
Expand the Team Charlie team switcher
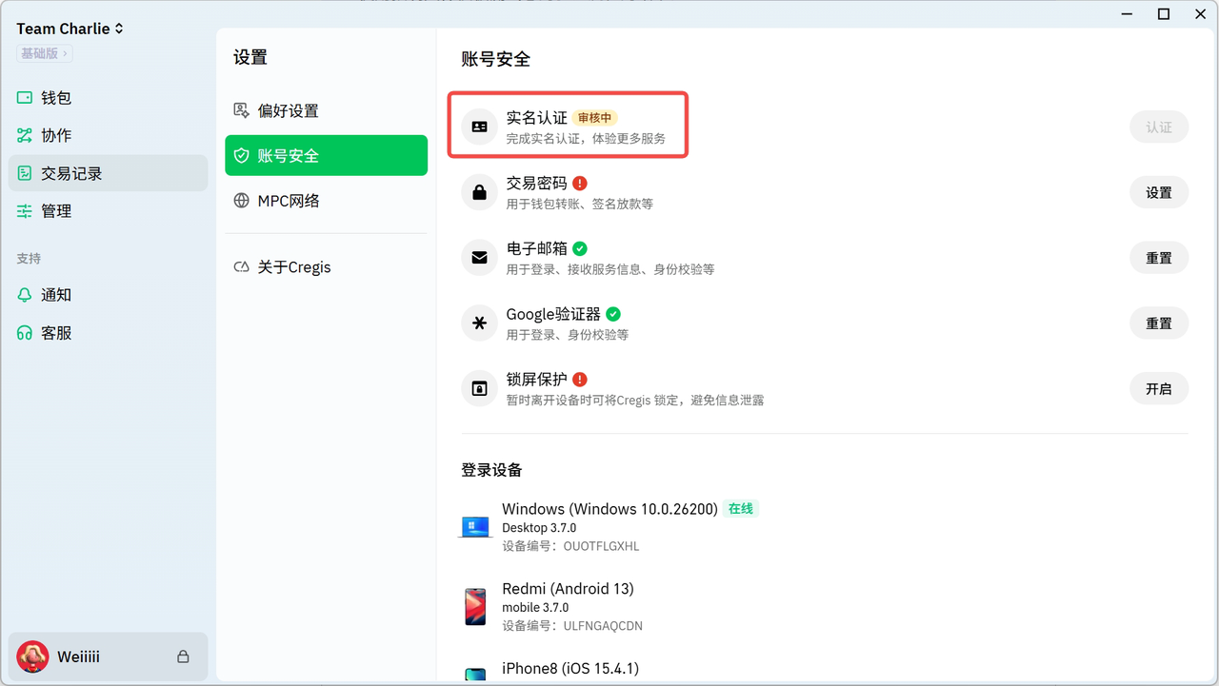click(70, 29)
